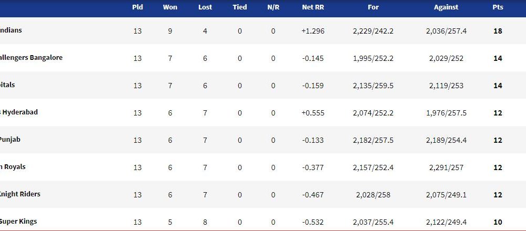Image resolution: width=526 pixels, height=231 pixels.
Task: Sort by Net RR column header
Action: point(313,7)
